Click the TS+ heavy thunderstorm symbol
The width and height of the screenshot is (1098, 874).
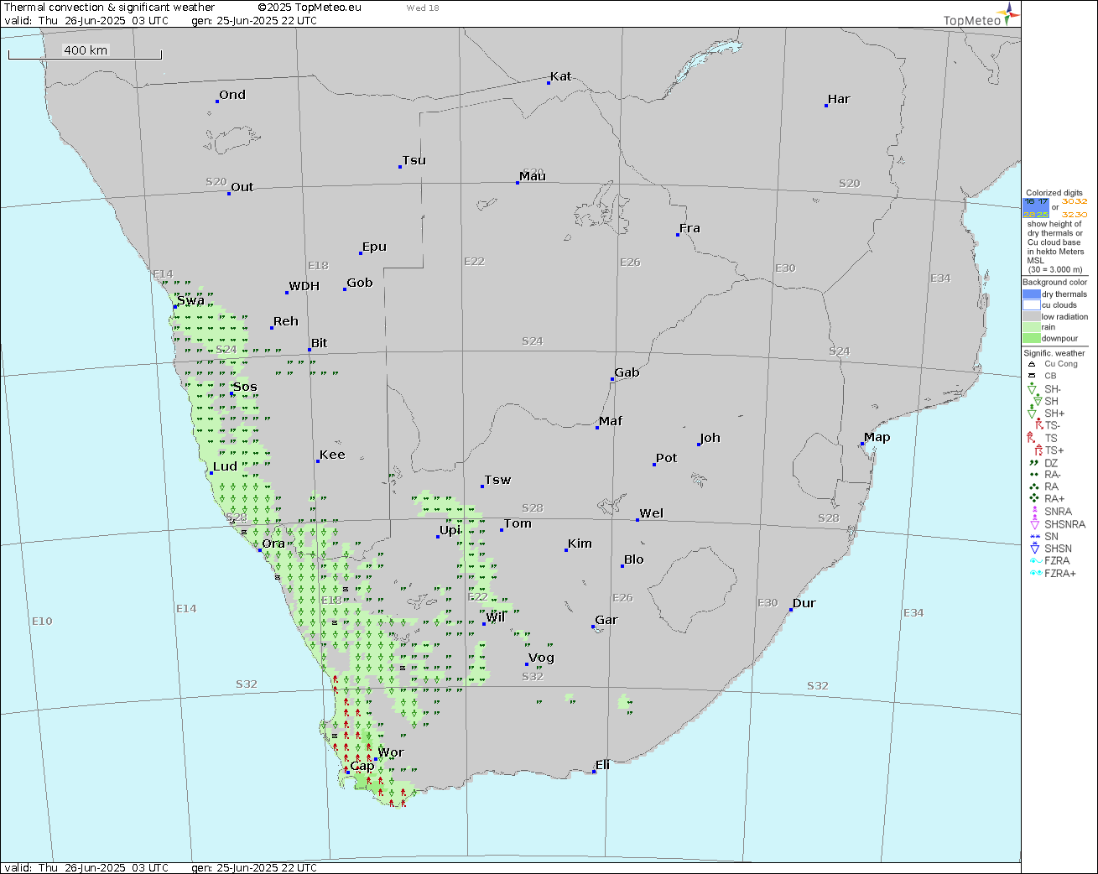(1038, 450)
